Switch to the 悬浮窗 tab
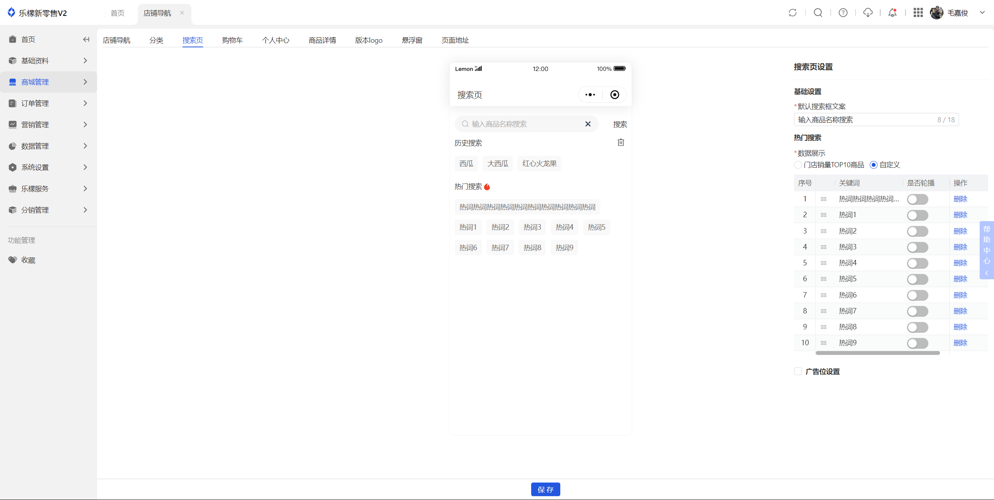The height and width of the screenshot is (500, 994). click(412, 40)
